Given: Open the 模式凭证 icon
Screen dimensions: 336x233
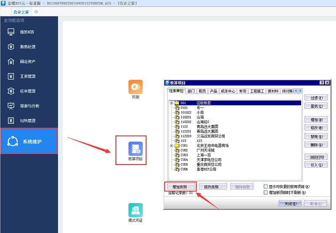Looking at the screenshot, I should point(135,210).
